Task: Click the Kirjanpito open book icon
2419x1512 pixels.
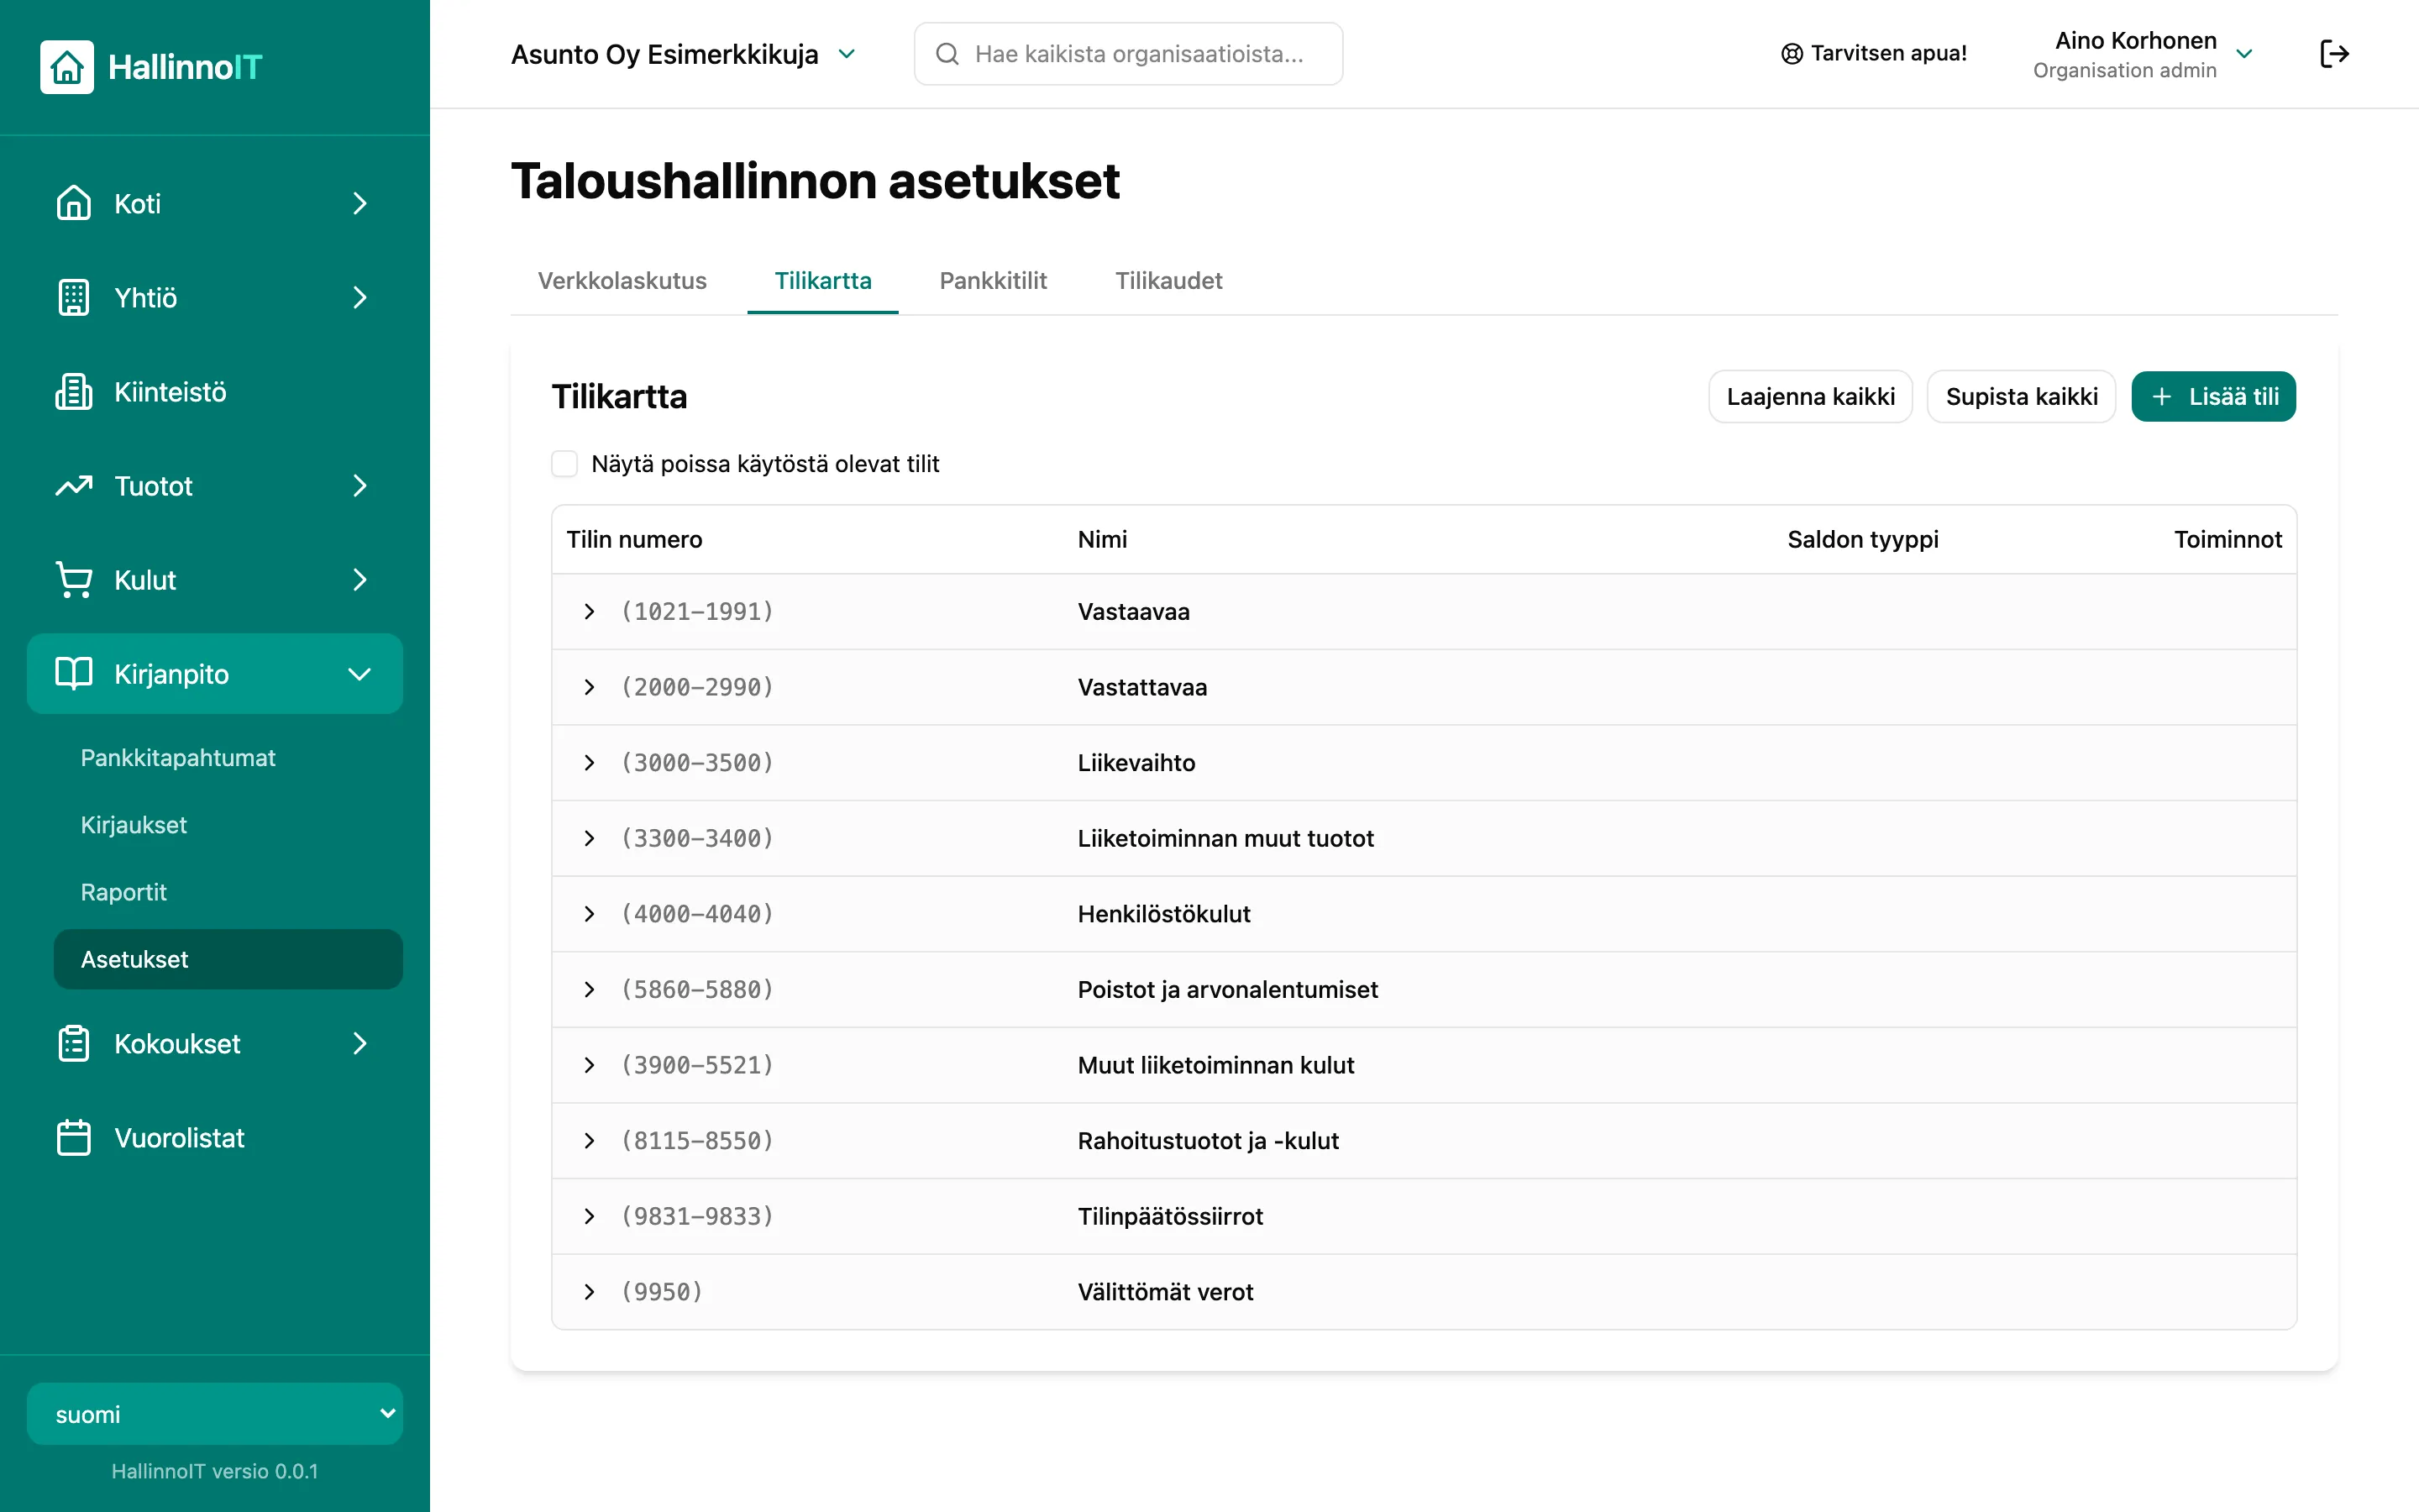Action: tap(73, 674)
